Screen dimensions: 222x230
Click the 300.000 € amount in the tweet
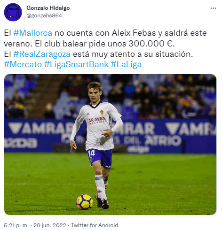151,44
